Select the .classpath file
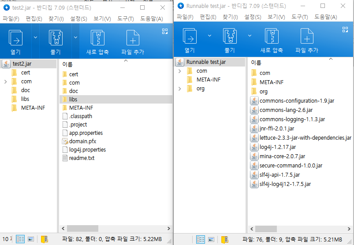This screenshot has height=245, width=354. click(x=78, y=116)
